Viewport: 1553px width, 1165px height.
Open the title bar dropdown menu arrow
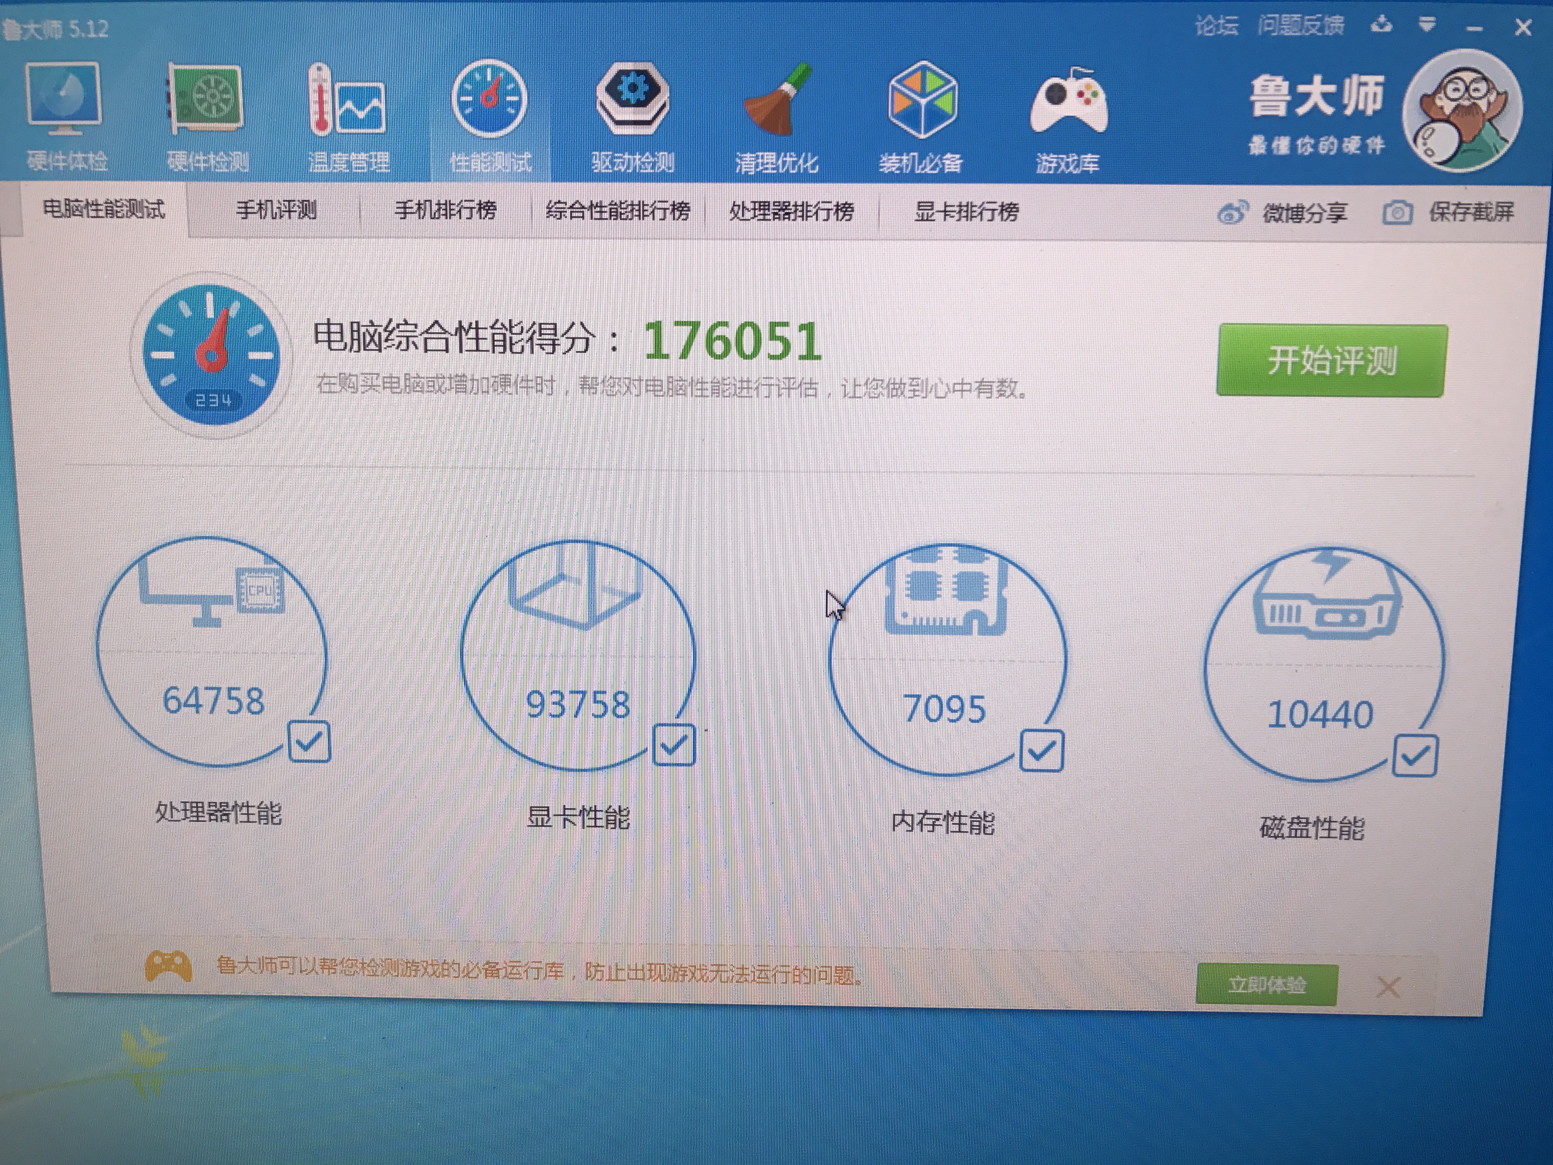pos(1427,25)
